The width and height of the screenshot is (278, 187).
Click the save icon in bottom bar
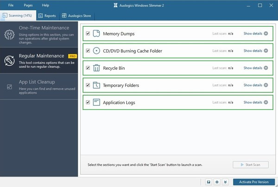click(209, 182)
